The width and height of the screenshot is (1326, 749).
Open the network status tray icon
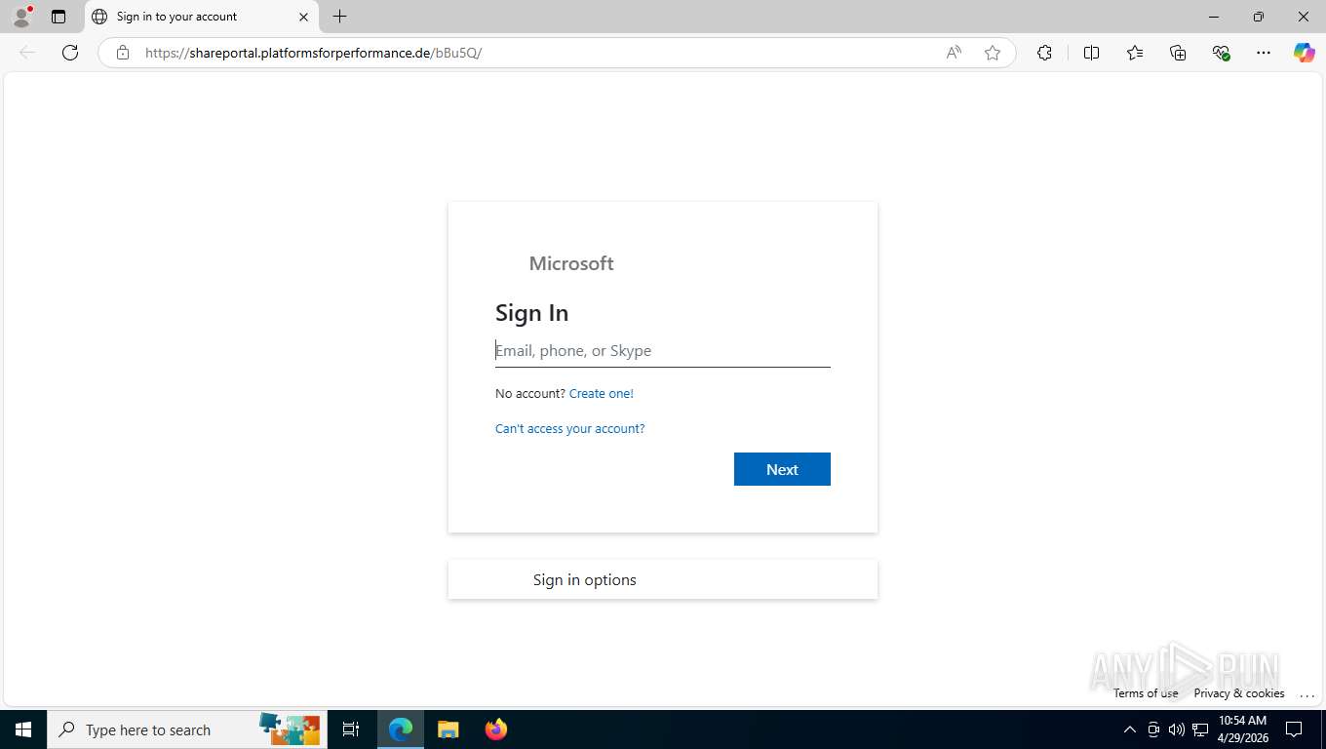(1200, 729)
